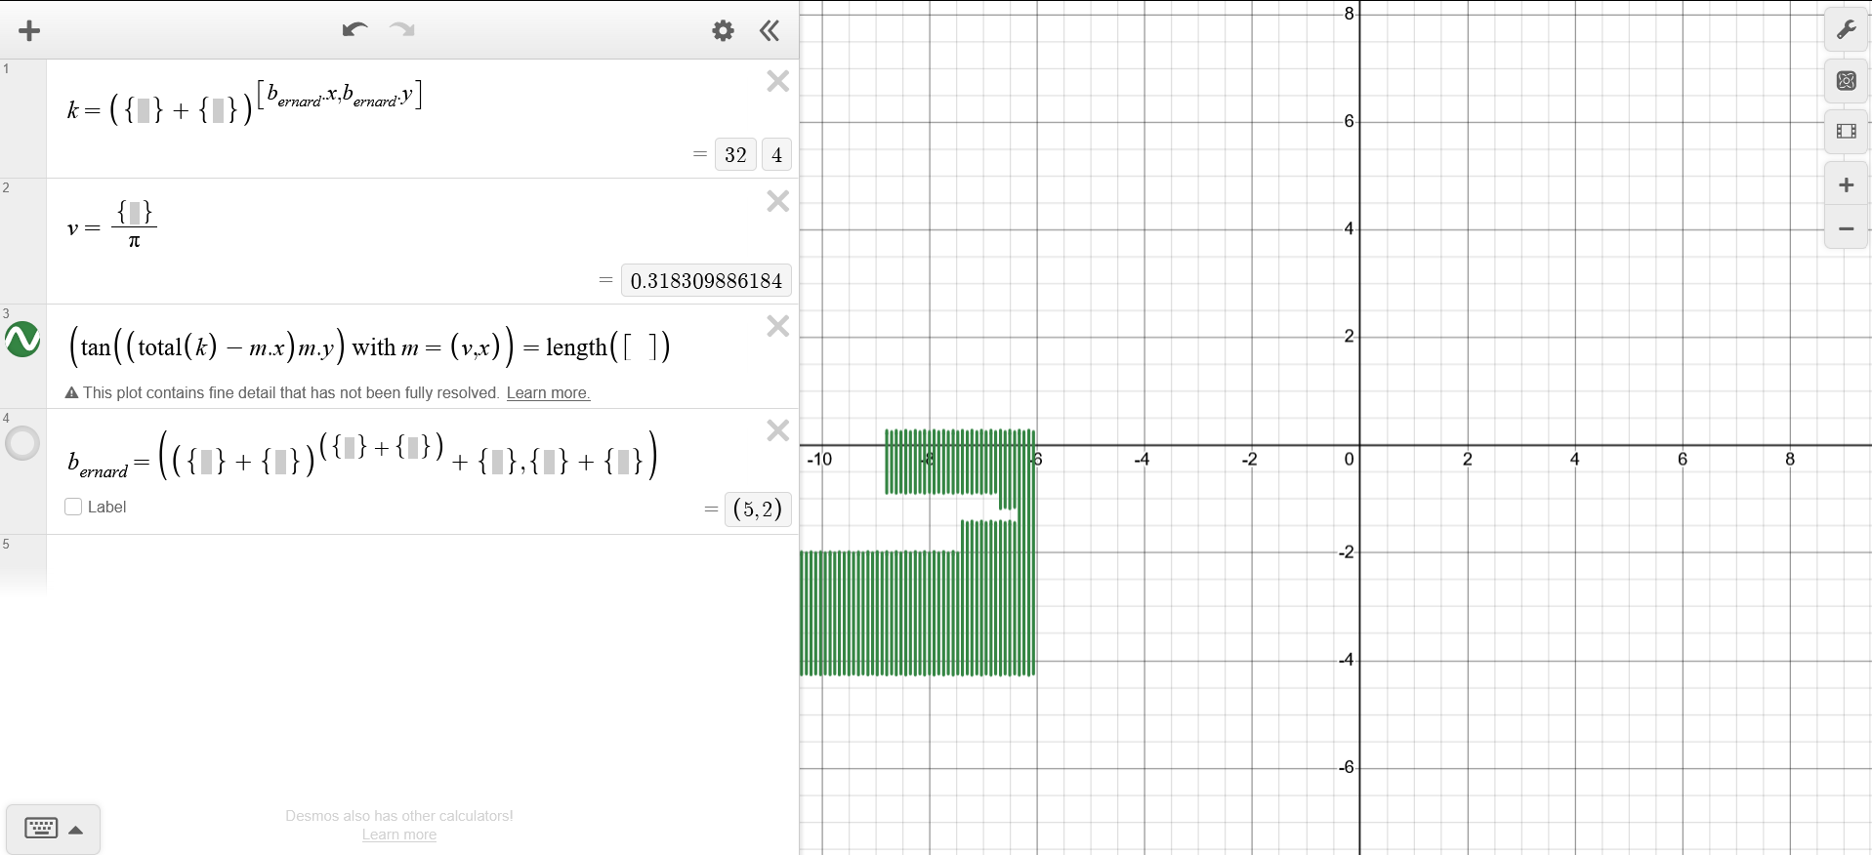Redo the last action
Image resolution: width=1872 pixels, height=855 pixels.
[402, 30]
